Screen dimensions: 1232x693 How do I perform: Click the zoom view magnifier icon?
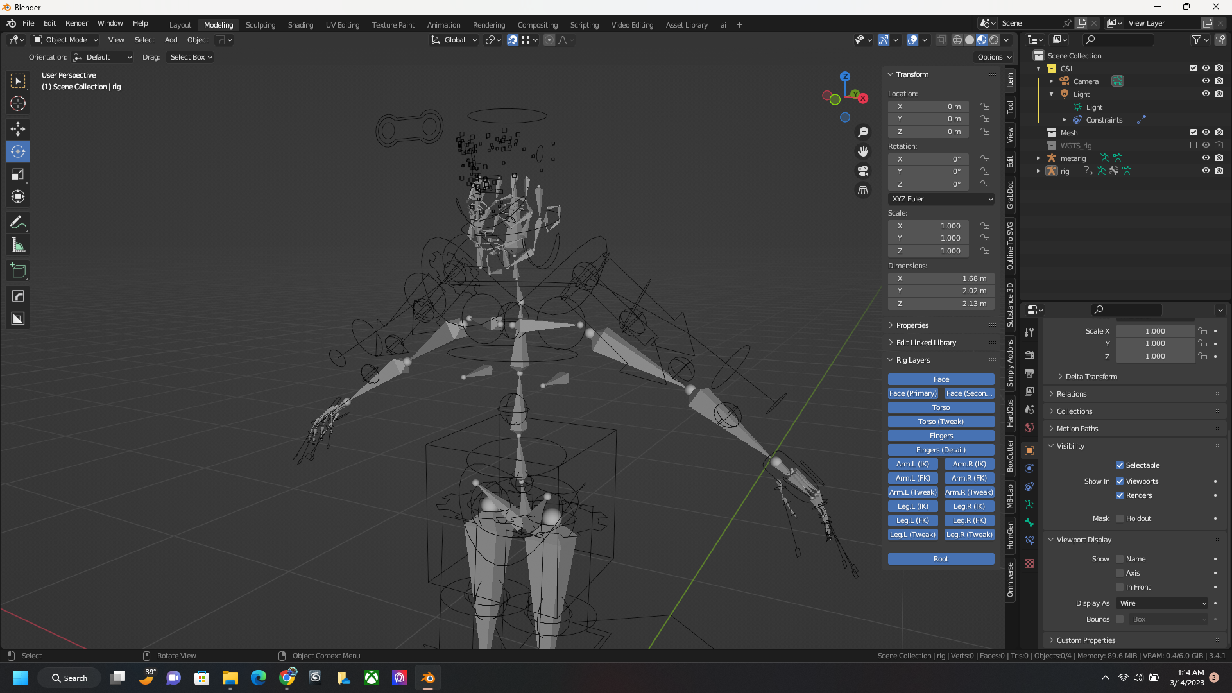point(863,132)
